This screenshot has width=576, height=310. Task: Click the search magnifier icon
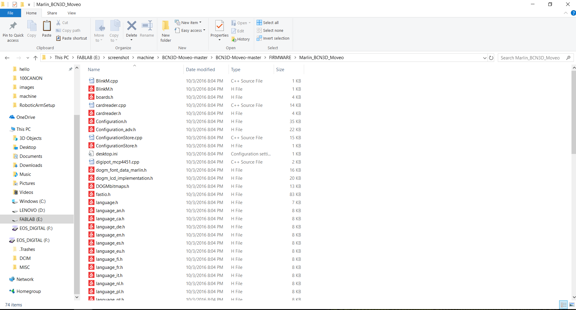tap(568, 58)
